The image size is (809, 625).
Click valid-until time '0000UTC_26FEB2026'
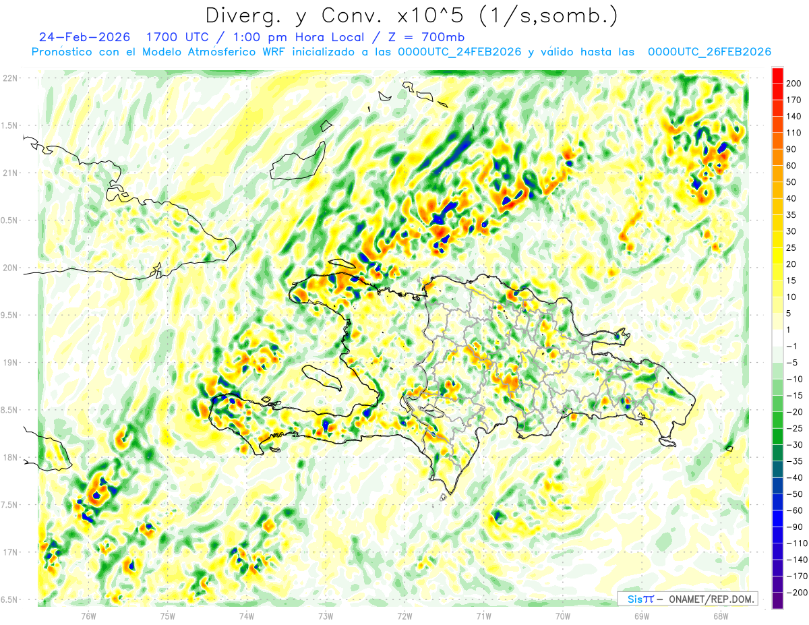point(709,52)
